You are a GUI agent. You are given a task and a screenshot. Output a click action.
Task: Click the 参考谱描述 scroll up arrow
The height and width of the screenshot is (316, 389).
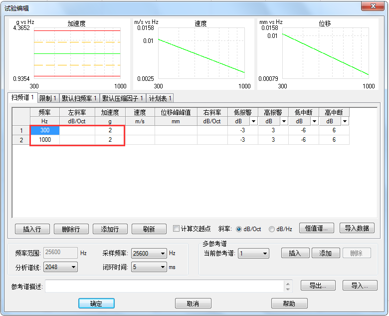(288, 284)
